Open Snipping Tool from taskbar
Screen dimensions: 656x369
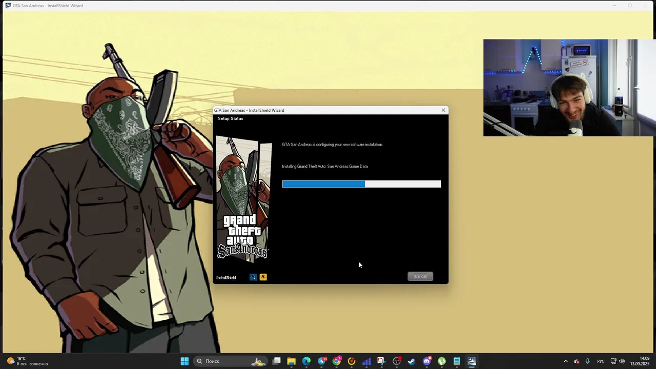click(x=381, y=361)
